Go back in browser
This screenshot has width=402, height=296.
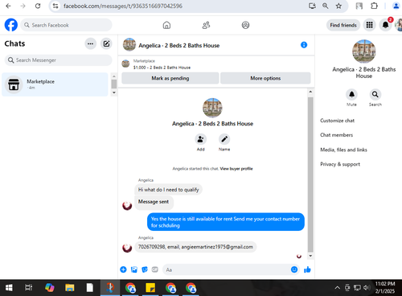pyautogui.click(x=8, y=6)
